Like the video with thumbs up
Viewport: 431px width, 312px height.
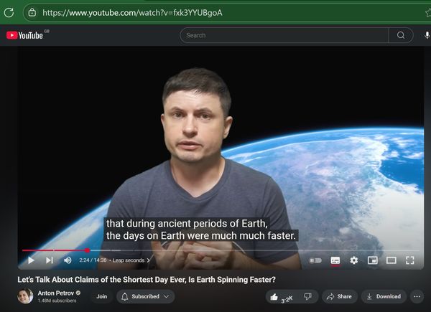pyautogui.click(x=282, y=297)
